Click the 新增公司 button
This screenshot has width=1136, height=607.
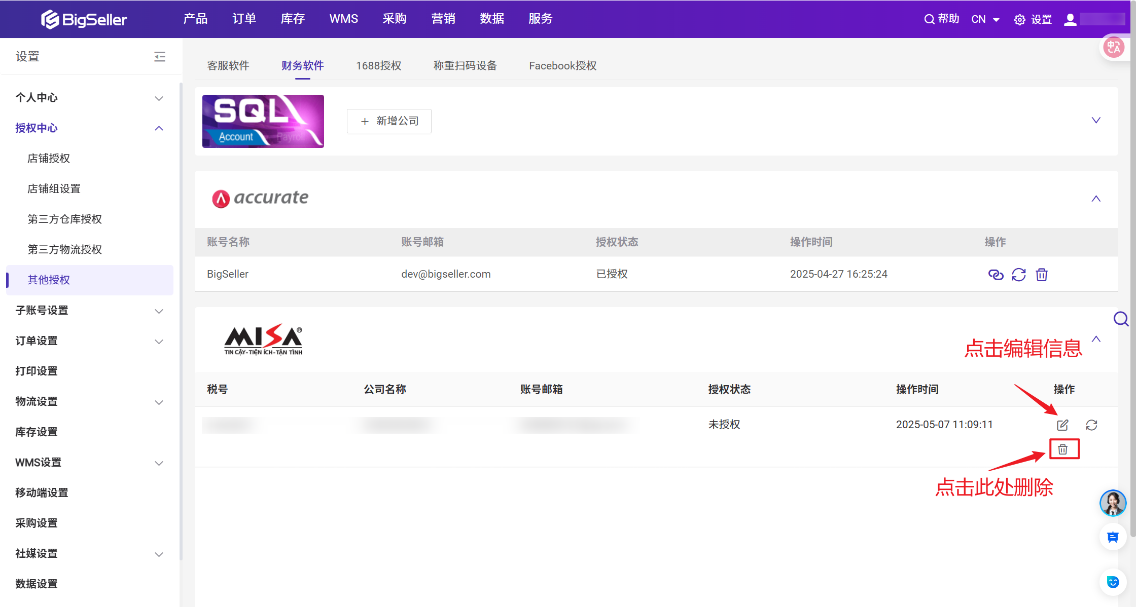pyautogui.click(x=389, y=121)
